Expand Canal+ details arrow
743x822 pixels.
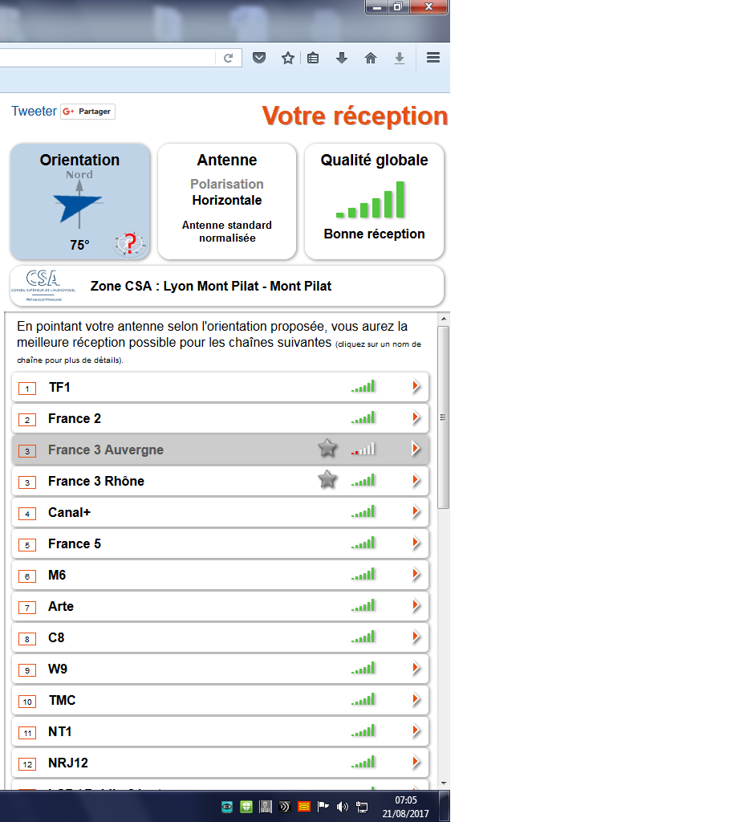point(416,511)
